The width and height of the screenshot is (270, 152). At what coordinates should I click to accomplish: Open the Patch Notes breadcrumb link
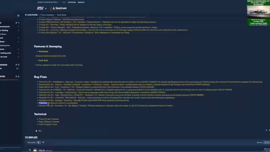point(62,15)
